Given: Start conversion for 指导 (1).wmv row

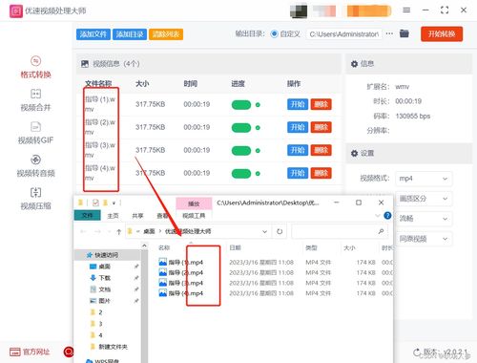Looking at the screenshot, I should point(298,104).
